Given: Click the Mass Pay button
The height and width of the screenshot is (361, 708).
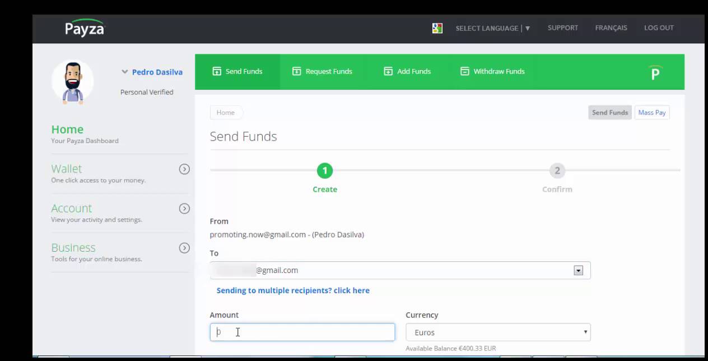Looking at the screenshot, I should pyautogui.click(x=652, y=113).
